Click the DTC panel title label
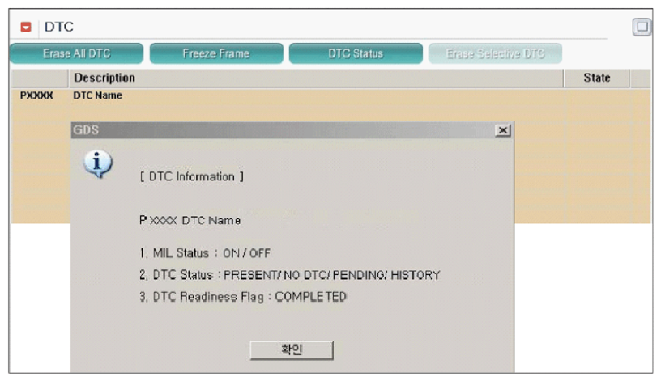This screenshot has height=381, width=661. [59, 28]
